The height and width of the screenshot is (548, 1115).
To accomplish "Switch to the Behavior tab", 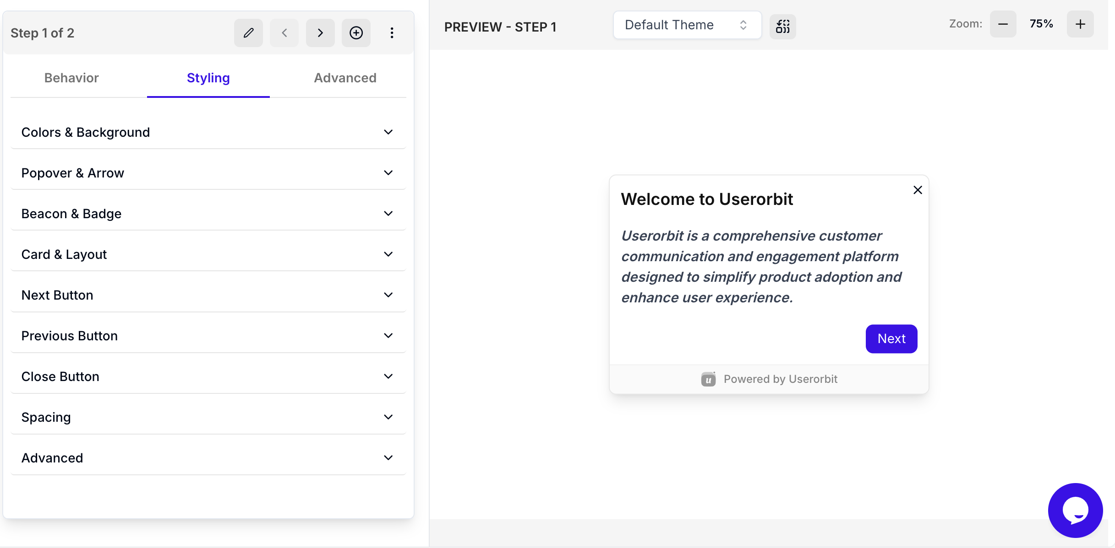I will 71,78.
